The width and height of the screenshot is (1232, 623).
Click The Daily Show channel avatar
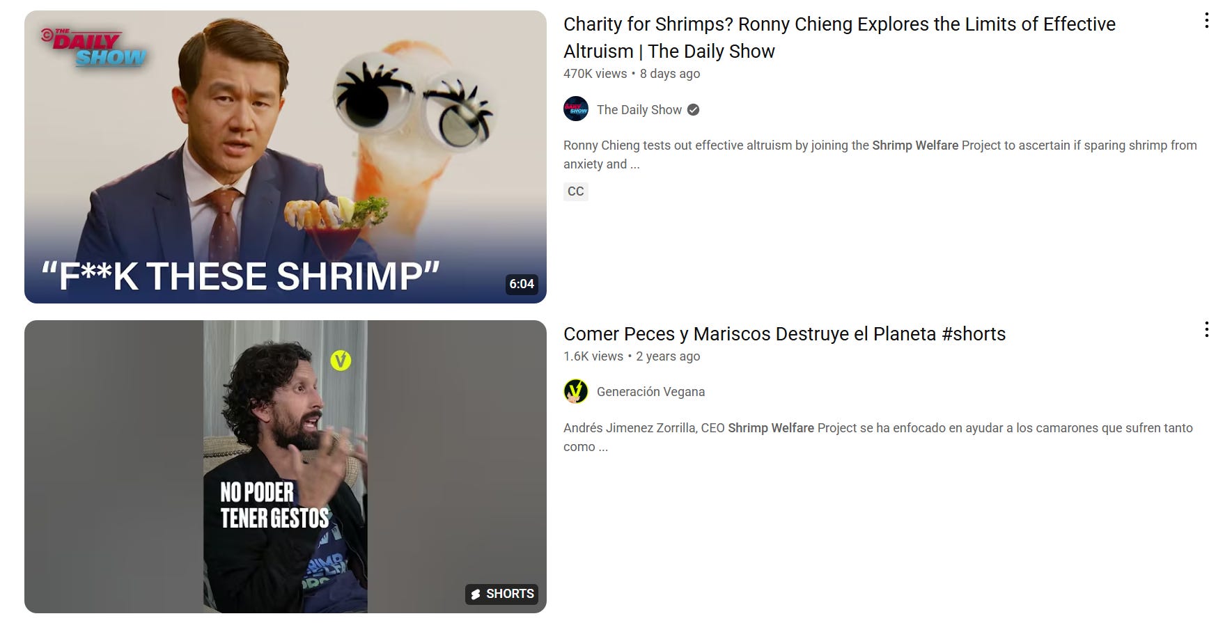[576, 109]
